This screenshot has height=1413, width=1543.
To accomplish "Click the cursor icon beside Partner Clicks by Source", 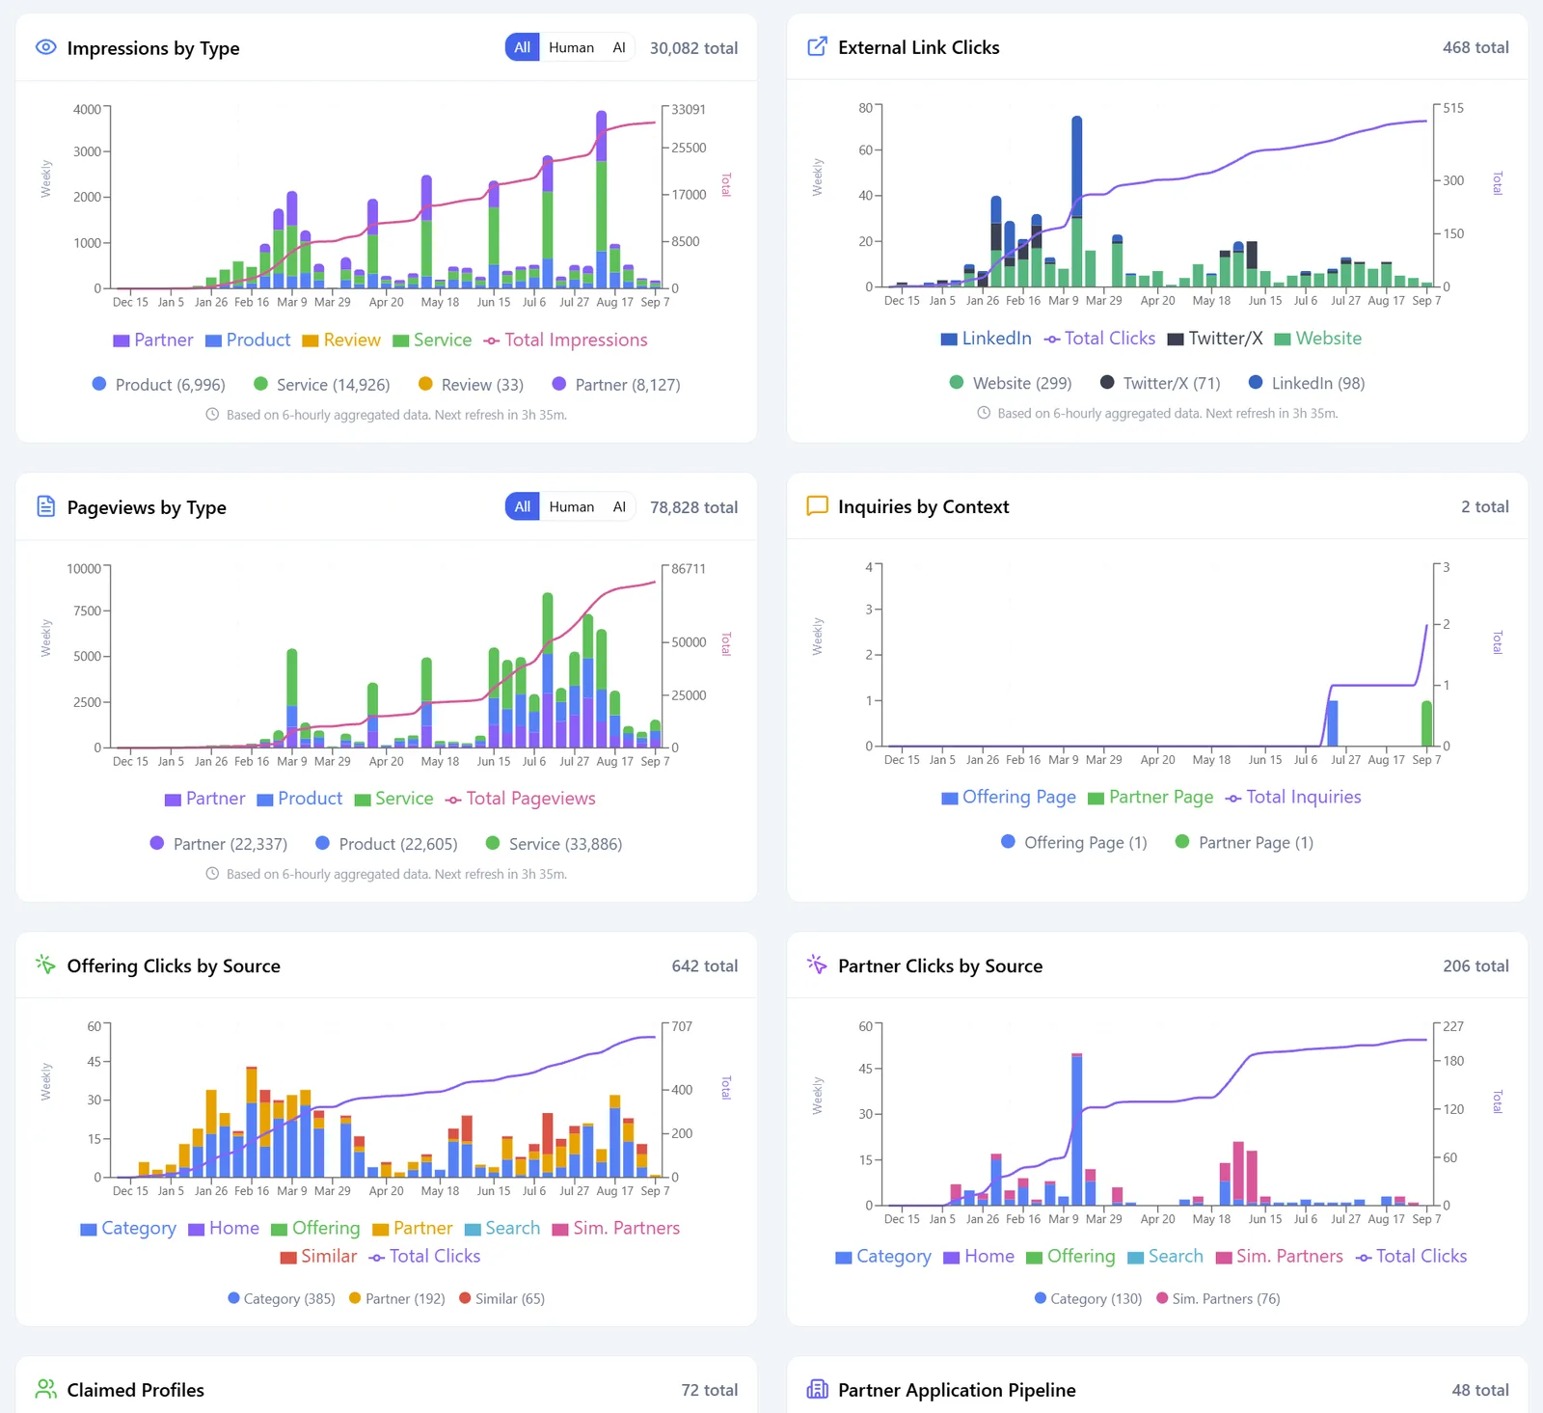I will (817, 965).
